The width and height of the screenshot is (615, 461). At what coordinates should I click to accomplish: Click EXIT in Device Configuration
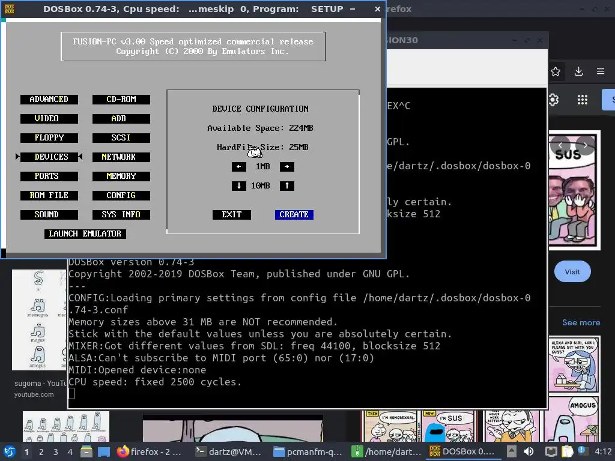[232, 214]
